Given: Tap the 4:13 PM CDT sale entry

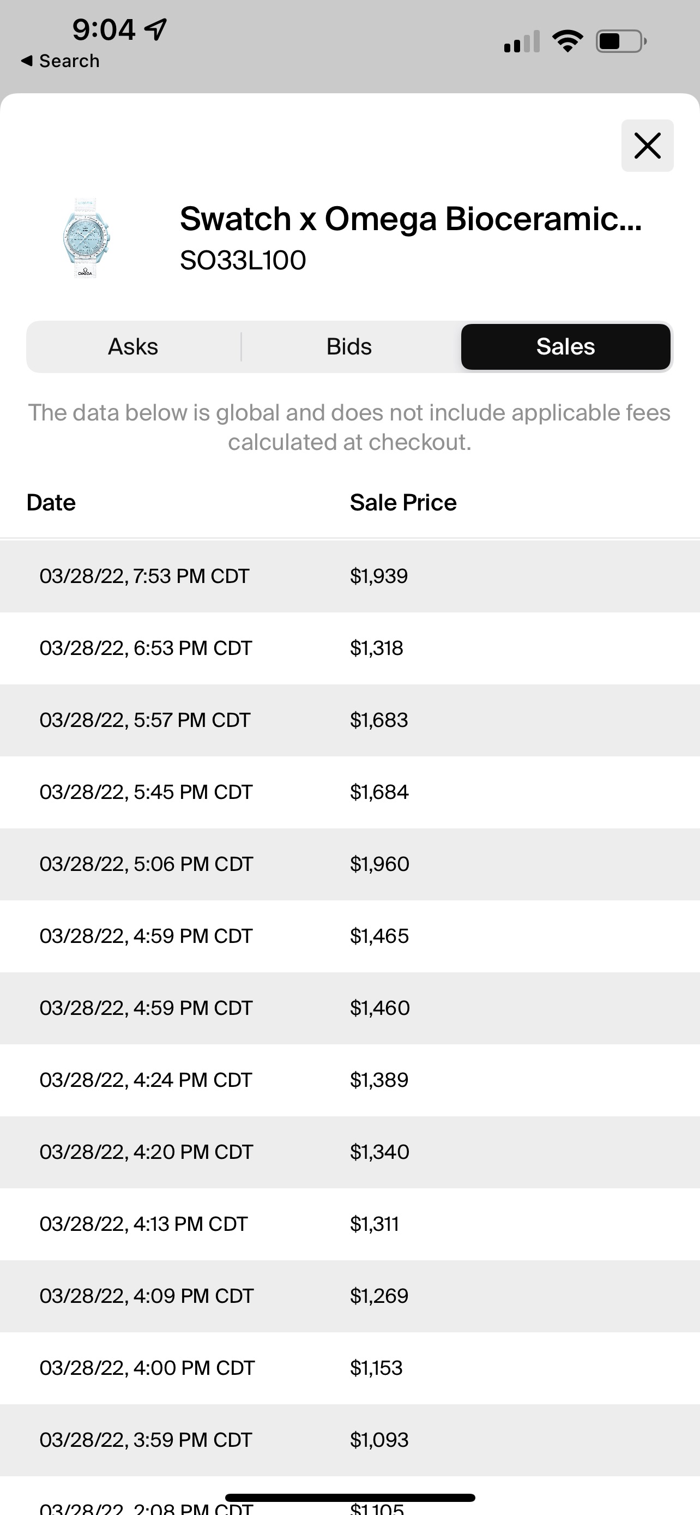Looking at the screenshot, I should pyautogui.click(x=143, y=1224).
